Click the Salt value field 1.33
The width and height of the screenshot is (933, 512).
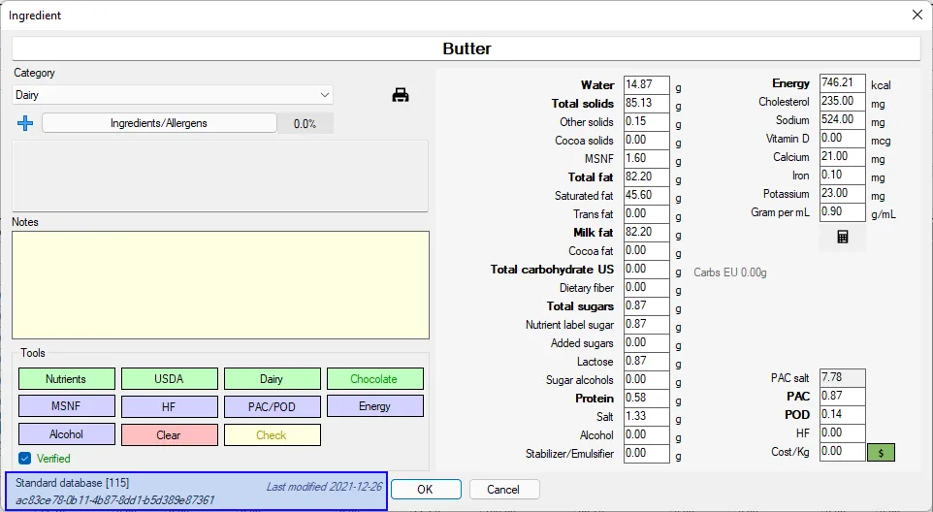[x=646, y=417]
